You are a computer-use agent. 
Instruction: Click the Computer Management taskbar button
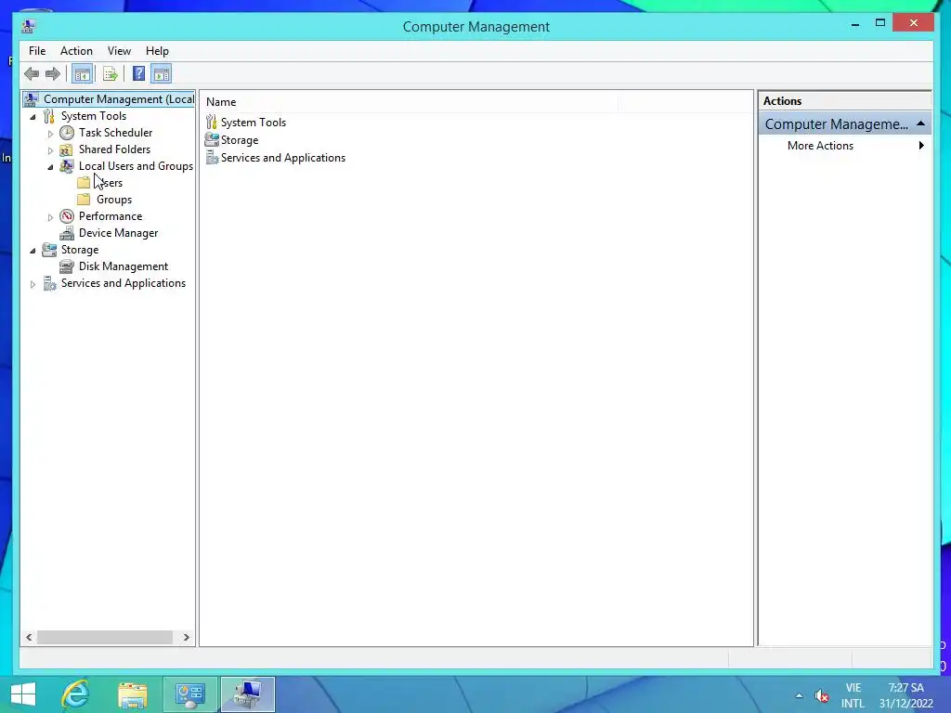248,694
